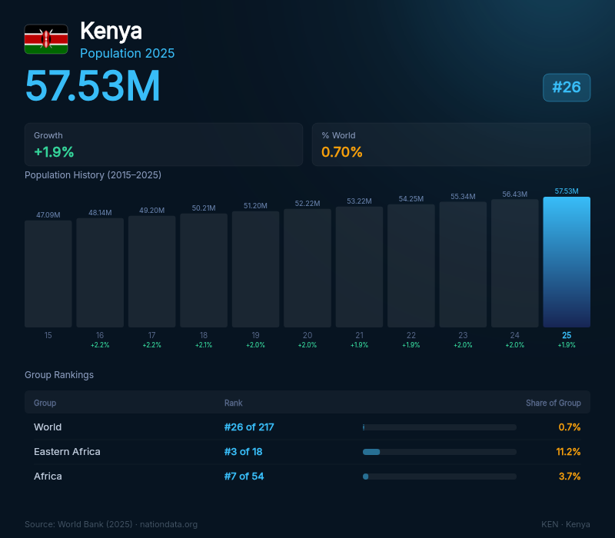The height and width of the screenshot is (538, 615).
Task: Click the 3.7% share value
Action: pos(570,476)
